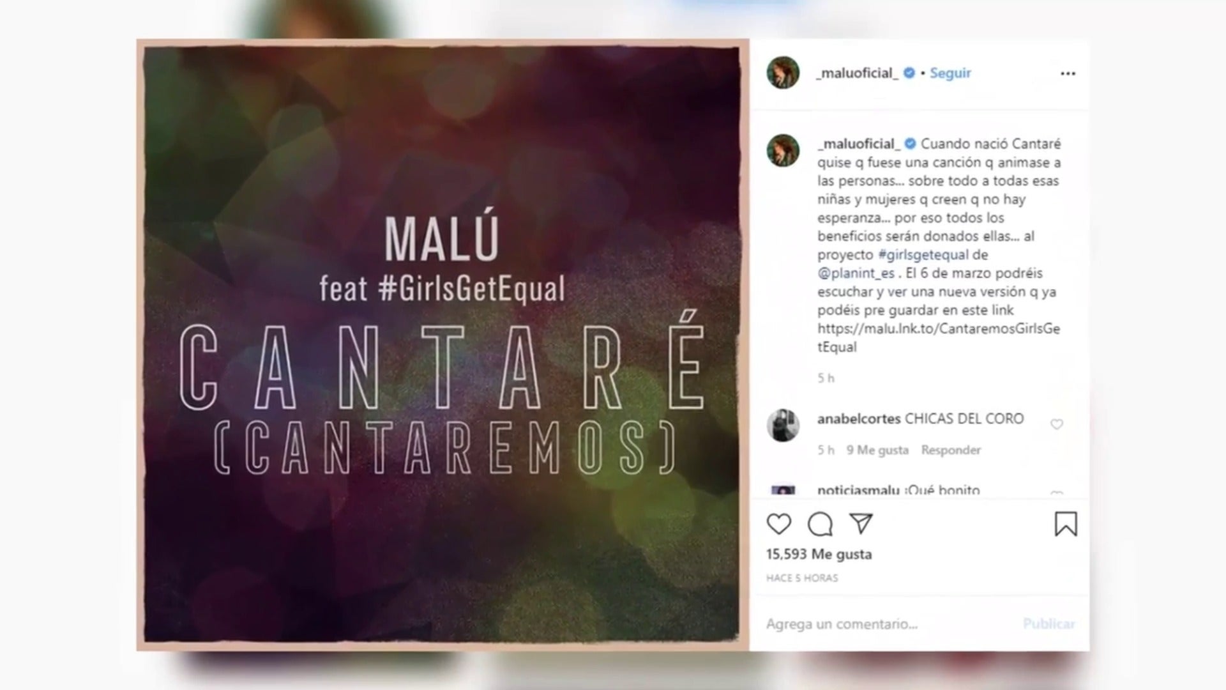This screenshot has height=690, width=1226.
Task: View the 15,593 Me gusta likes list
Action: pos(819,554)
